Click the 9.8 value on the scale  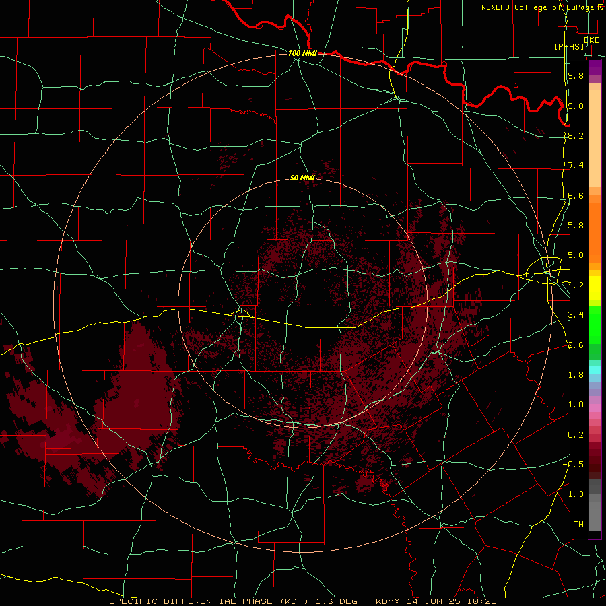click(x=576, y=75)
